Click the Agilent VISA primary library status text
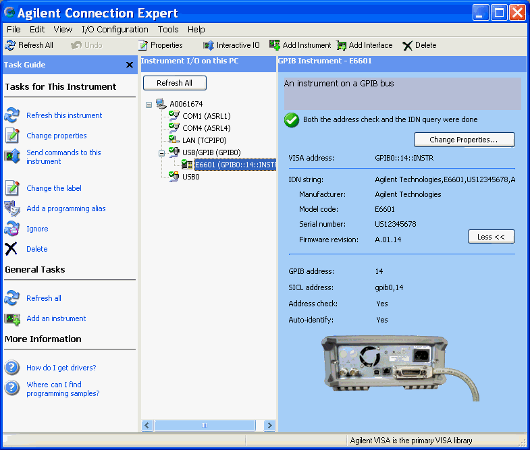This screenshot has height=450, width=530. click(x=411, y=441)
